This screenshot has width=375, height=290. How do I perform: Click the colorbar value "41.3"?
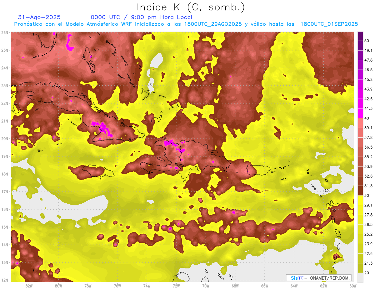point(368,109)
